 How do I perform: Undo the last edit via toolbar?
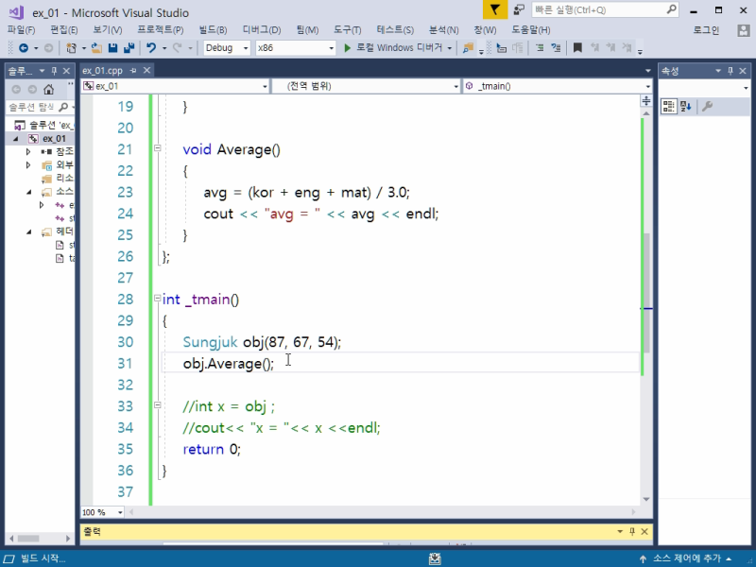click(x=151, y=48)
